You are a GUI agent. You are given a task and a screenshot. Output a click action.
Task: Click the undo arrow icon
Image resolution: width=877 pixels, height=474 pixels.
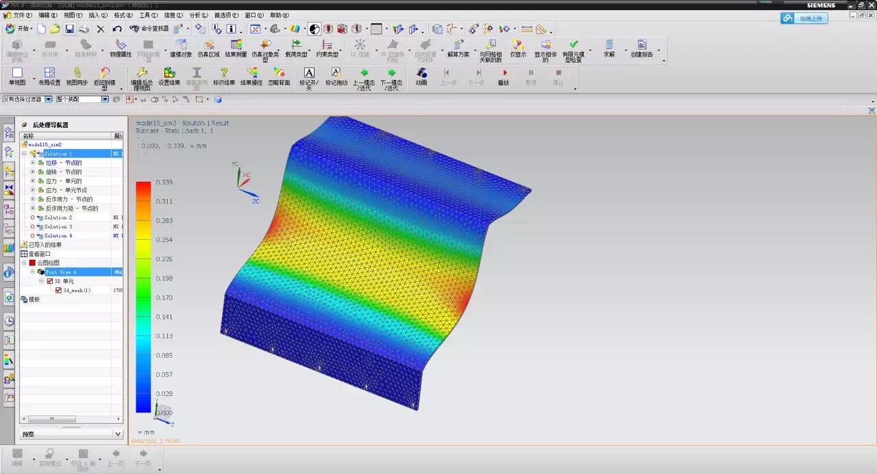pos(117,29)
